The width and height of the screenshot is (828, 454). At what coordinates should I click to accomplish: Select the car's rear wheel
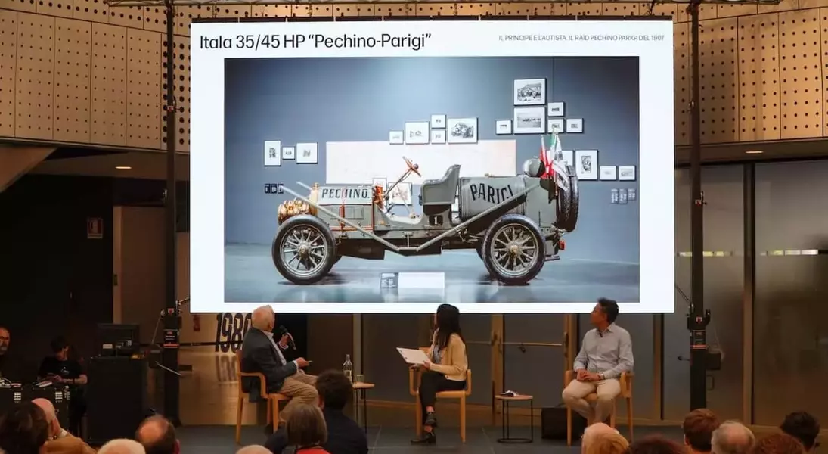(x=514, y=249)
